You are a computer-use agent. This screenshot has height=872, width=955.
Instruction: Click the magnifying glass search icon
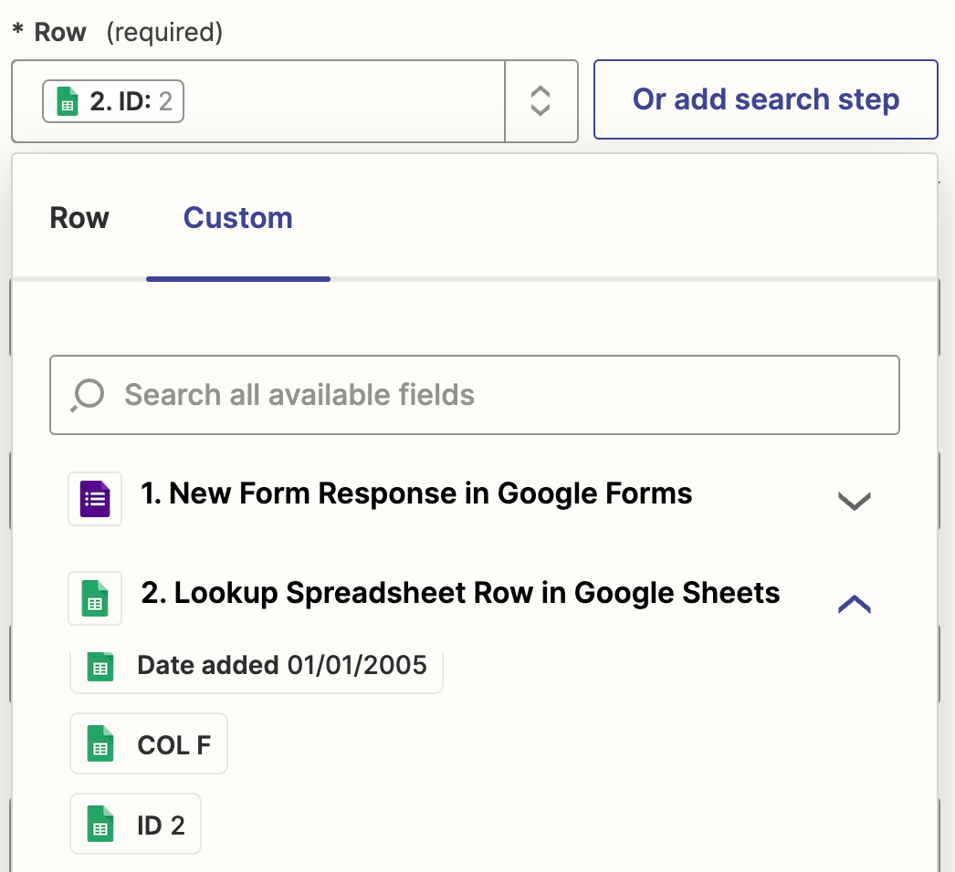pyautogui.click(x=88, y=395)
